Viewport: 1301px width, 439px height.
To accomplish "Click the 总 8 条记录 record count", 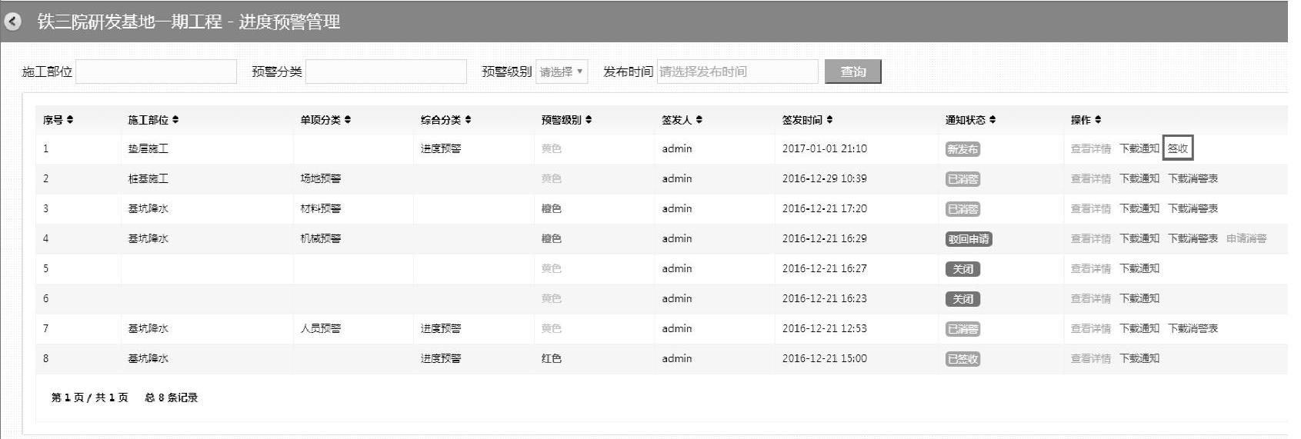I will pyautogui.click(x=171, y=398).
